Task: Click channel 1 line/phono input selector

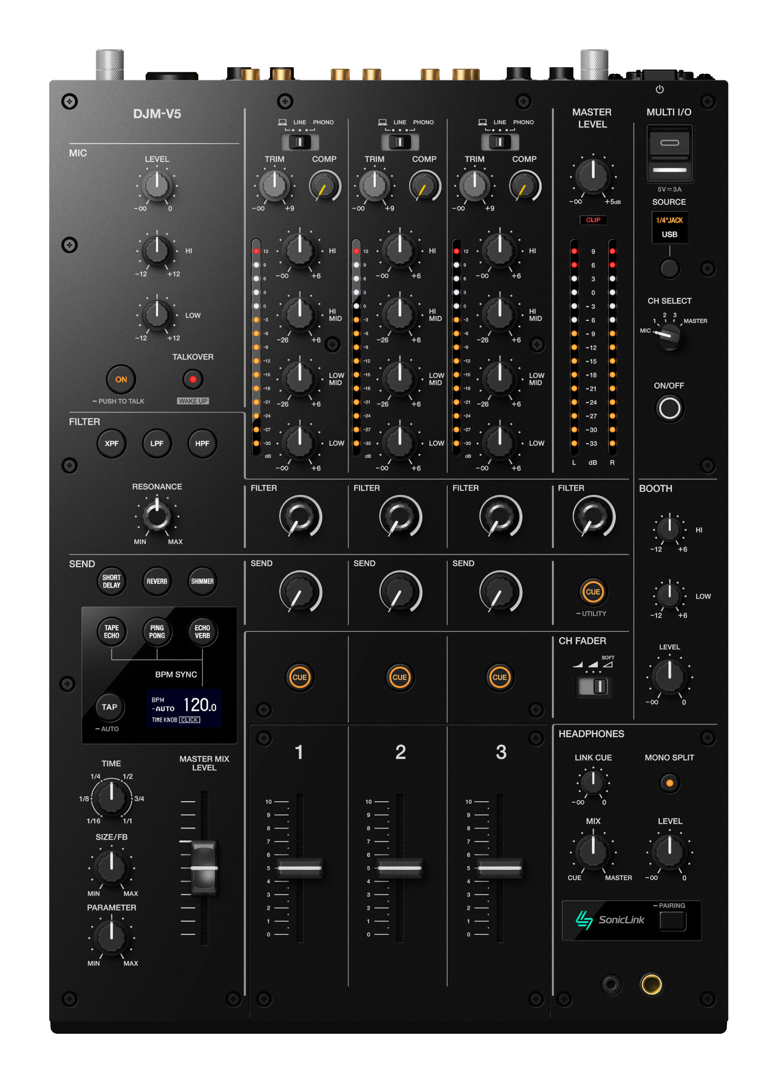Action: (x=300, y=142)
